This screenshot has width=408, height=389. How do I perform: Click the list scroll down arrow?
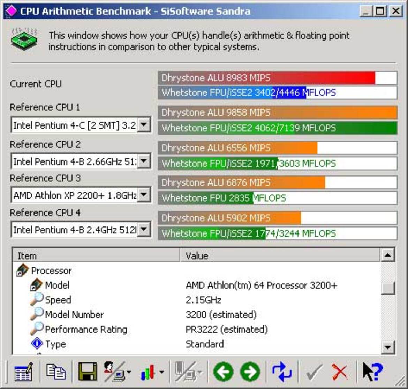387,347
